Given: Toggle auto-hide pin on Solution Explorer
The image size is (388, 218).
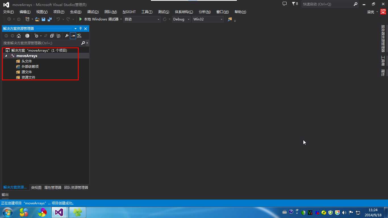Looking at the screenshot, I should pos(80,29).
